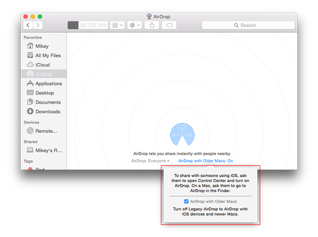This screenshot has height=237, width=318.
Task: Switch to icon view in toolbar
Action: coord(73,26)
